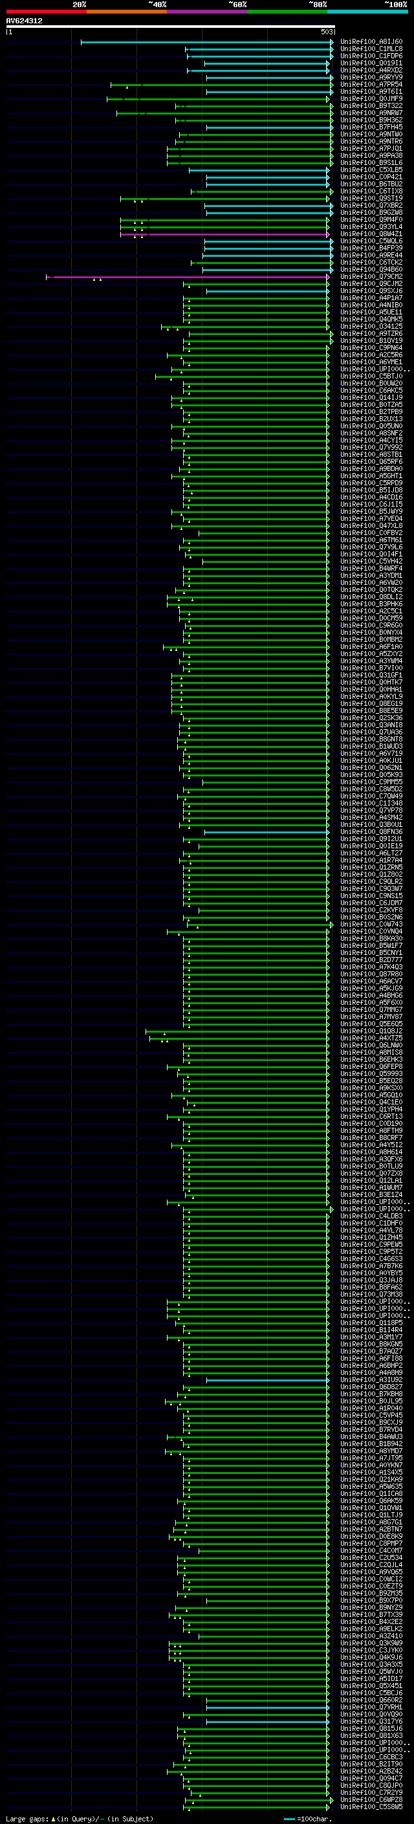
Task: Open hit UniRef100_A9NRW7
Action: pos(371,113)
